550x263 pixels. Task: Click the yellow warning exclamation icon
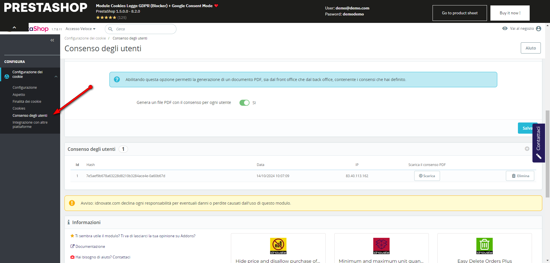point(72,203)
